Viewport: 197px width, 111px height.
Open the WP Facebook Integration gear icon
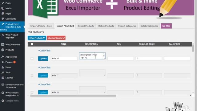tap(3, 93)
